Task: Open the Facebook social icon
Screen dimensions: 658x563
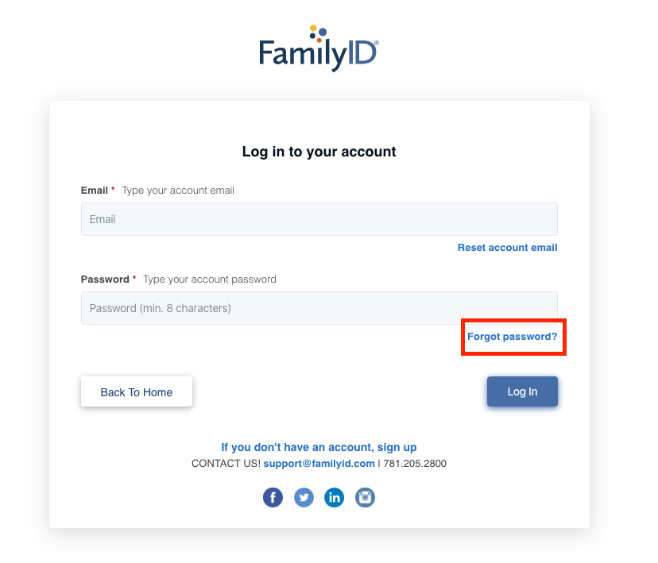Action: click(273, 498)
